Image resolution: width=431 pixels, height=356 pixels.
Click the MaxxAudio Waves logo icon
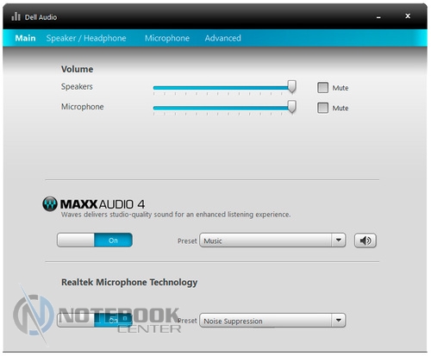(50, 204)
